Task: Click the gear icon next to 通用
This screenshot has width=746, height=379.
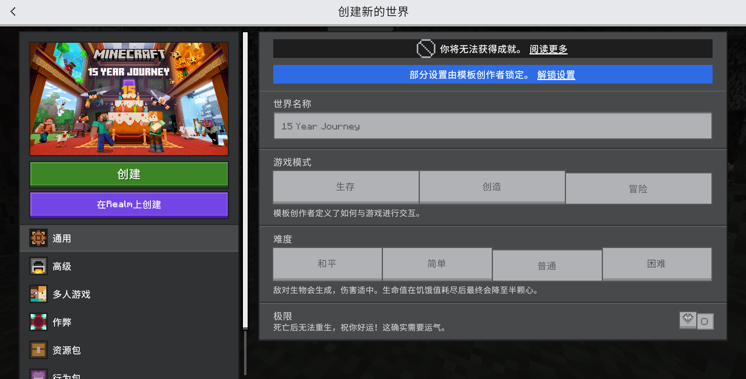Action: click(x=38, y=238)
